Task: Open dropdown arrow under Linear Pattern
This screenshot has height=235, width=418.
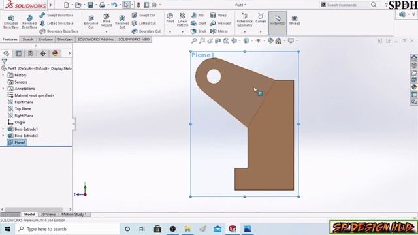Action: pos(182,32)
